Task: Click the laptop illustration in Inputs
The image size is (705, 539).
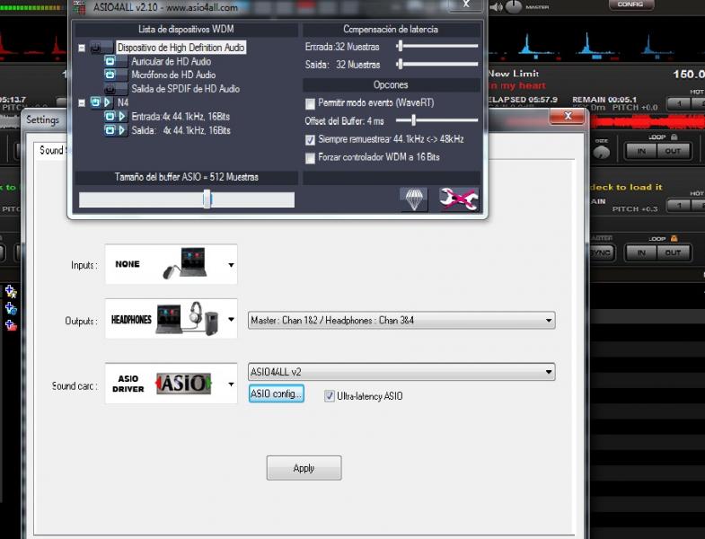Action: (x=185, y=263)
